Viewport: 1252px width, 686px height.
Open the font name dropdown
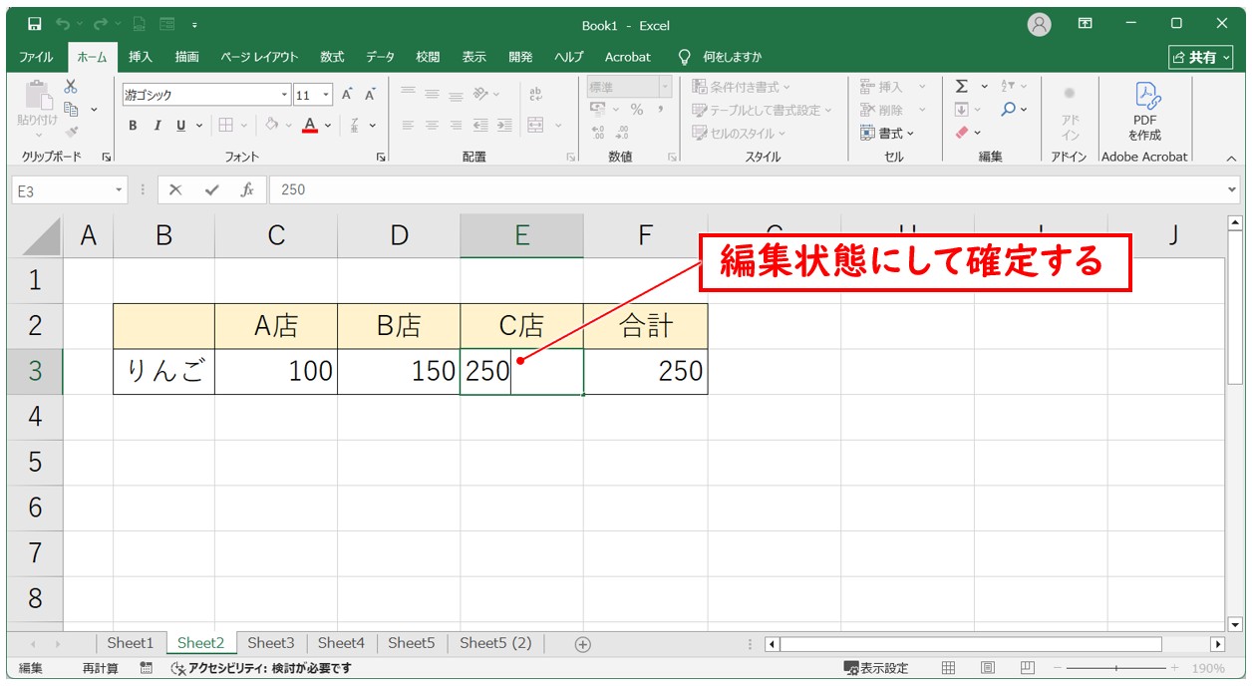(284, 96)
